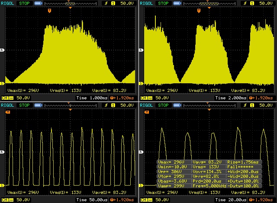The height and width of the screenshot is (203, 277).
Task: Click 'Rise=1.756ms' in the measurement table
Action: click(243, 162)
